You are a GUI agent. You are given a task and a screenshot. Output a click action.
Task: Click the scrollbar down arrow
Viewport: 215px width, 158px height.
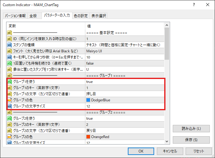coord(167,141)
